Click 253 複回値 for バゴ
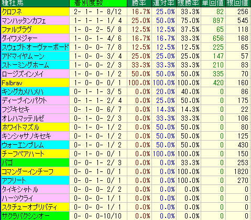This screenshot has width=251, height=220. [243, 163]
